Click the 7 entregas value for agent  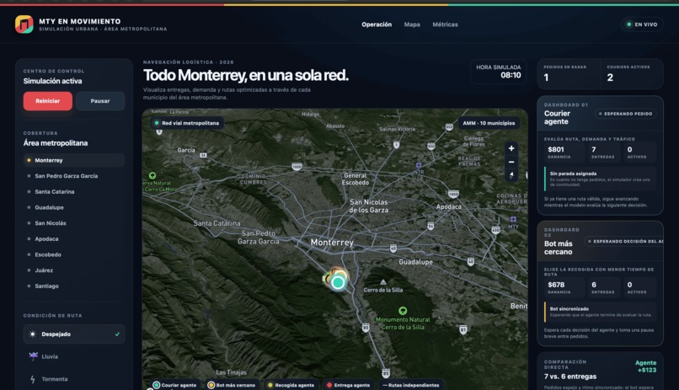tap(594, 149)
